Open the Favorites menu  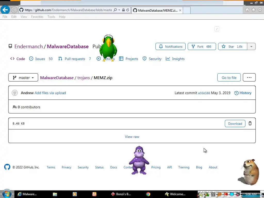pos(37,17)
